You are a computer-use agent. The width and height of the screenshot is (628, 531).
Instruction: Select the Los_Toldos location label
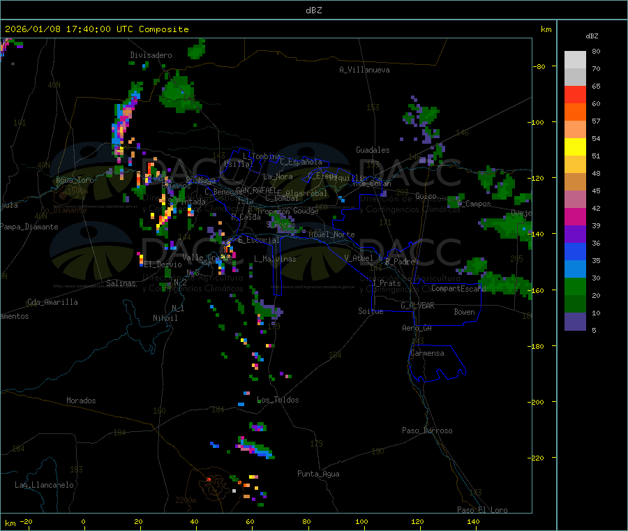pyautogui.click(x=278, y=400)
